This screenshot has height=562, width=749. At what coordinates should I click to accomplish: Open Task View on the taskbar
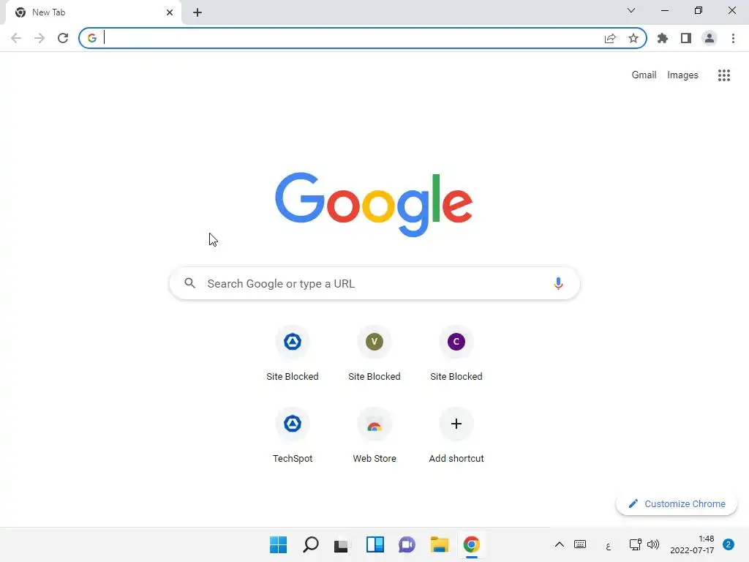point(341,545)
